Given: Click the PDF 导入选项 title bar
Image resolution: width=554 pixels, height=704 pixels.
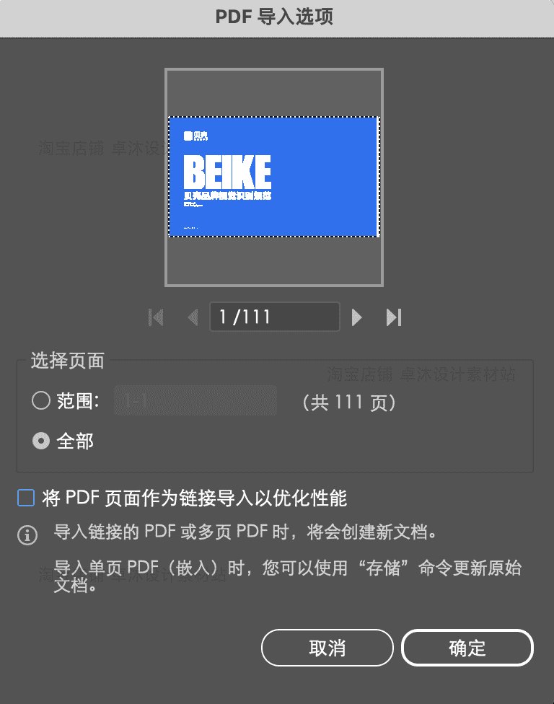Looking at the screenshot, I should pyautogui.click(x=277, y=19).
